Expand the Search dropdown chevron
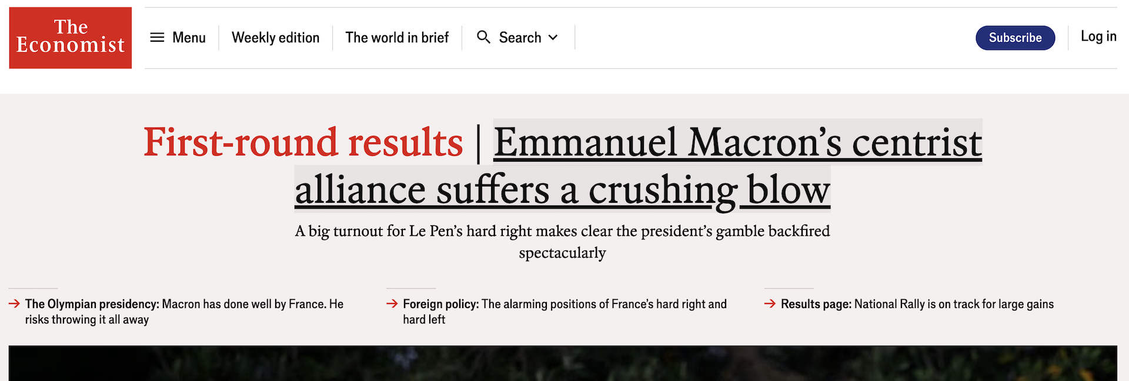The width and height of the screenshot is (1129, 381). point(553,38)
